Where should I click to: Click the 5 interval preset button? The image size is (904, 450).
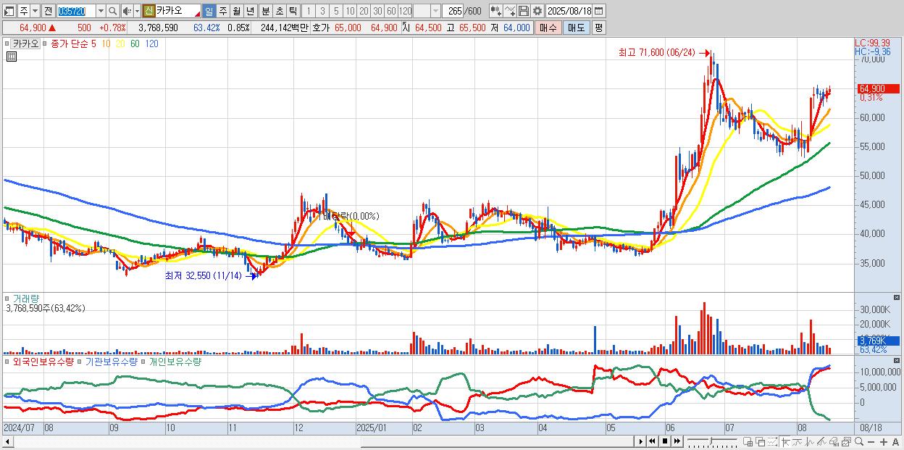pos(336,11)
